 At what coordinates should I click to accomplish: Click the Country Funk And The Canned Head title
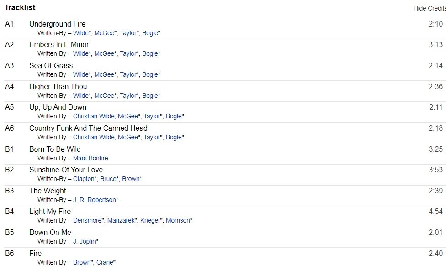tap(88, 128)
